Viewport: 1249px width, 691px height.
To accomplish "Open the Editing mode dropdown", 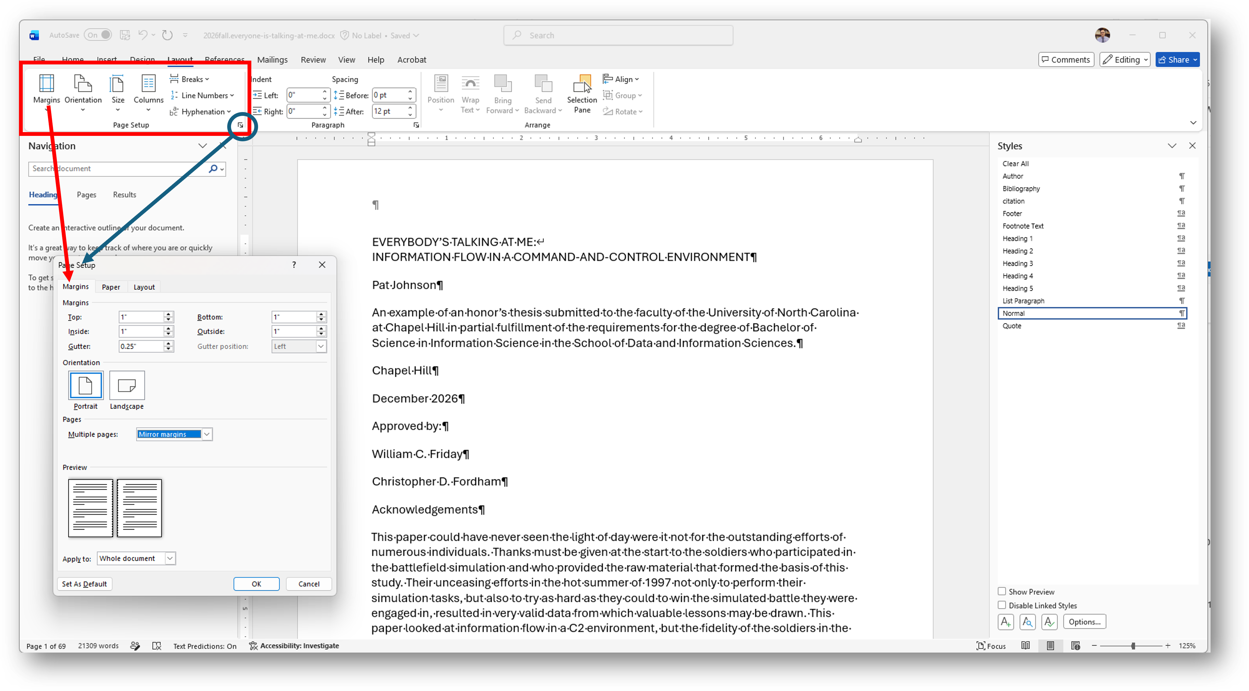I will tap(1124, 60).
